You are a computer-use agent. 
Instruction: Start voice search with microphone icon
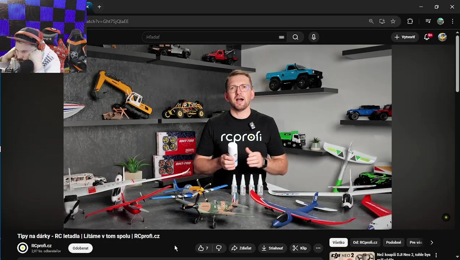(314, 37)
